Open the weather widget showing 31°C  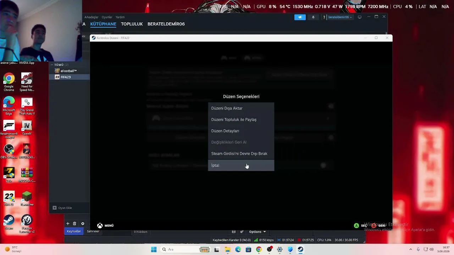tap(13, 249)
